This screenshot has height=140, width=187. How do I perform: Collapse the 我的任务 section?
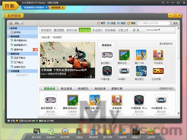pyautogui.click(x=9, y=54)
